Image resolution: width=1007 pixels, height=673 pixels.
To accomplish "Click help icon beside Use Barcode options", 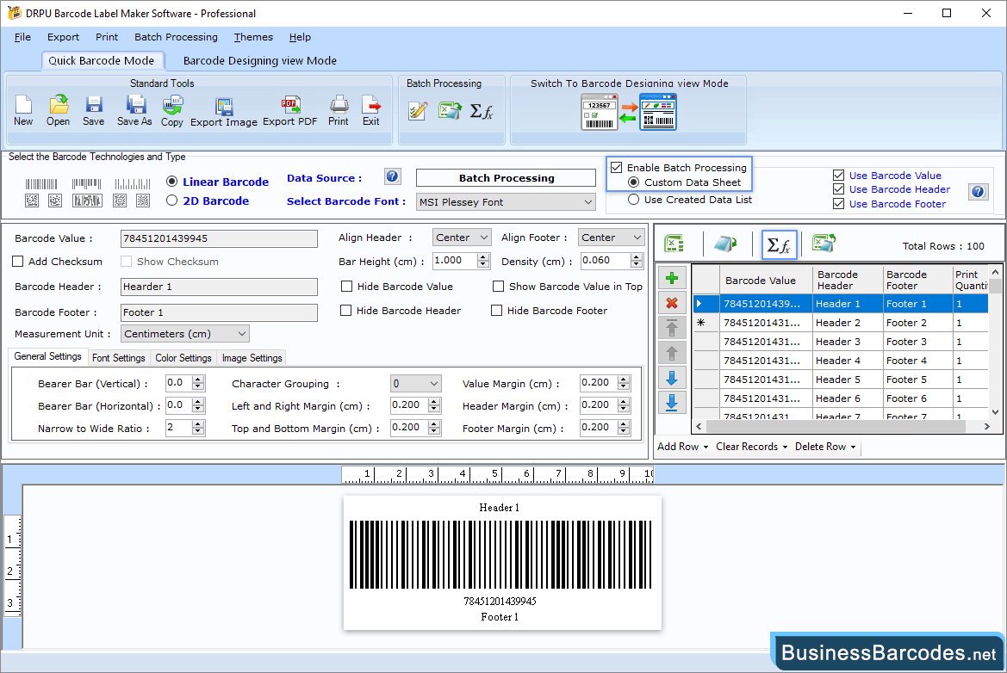I will [978, 191].
